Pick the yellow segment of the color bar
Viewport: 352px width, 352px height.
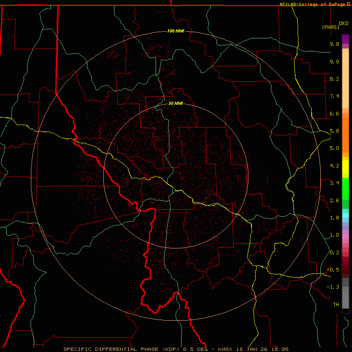click(345, 167)
